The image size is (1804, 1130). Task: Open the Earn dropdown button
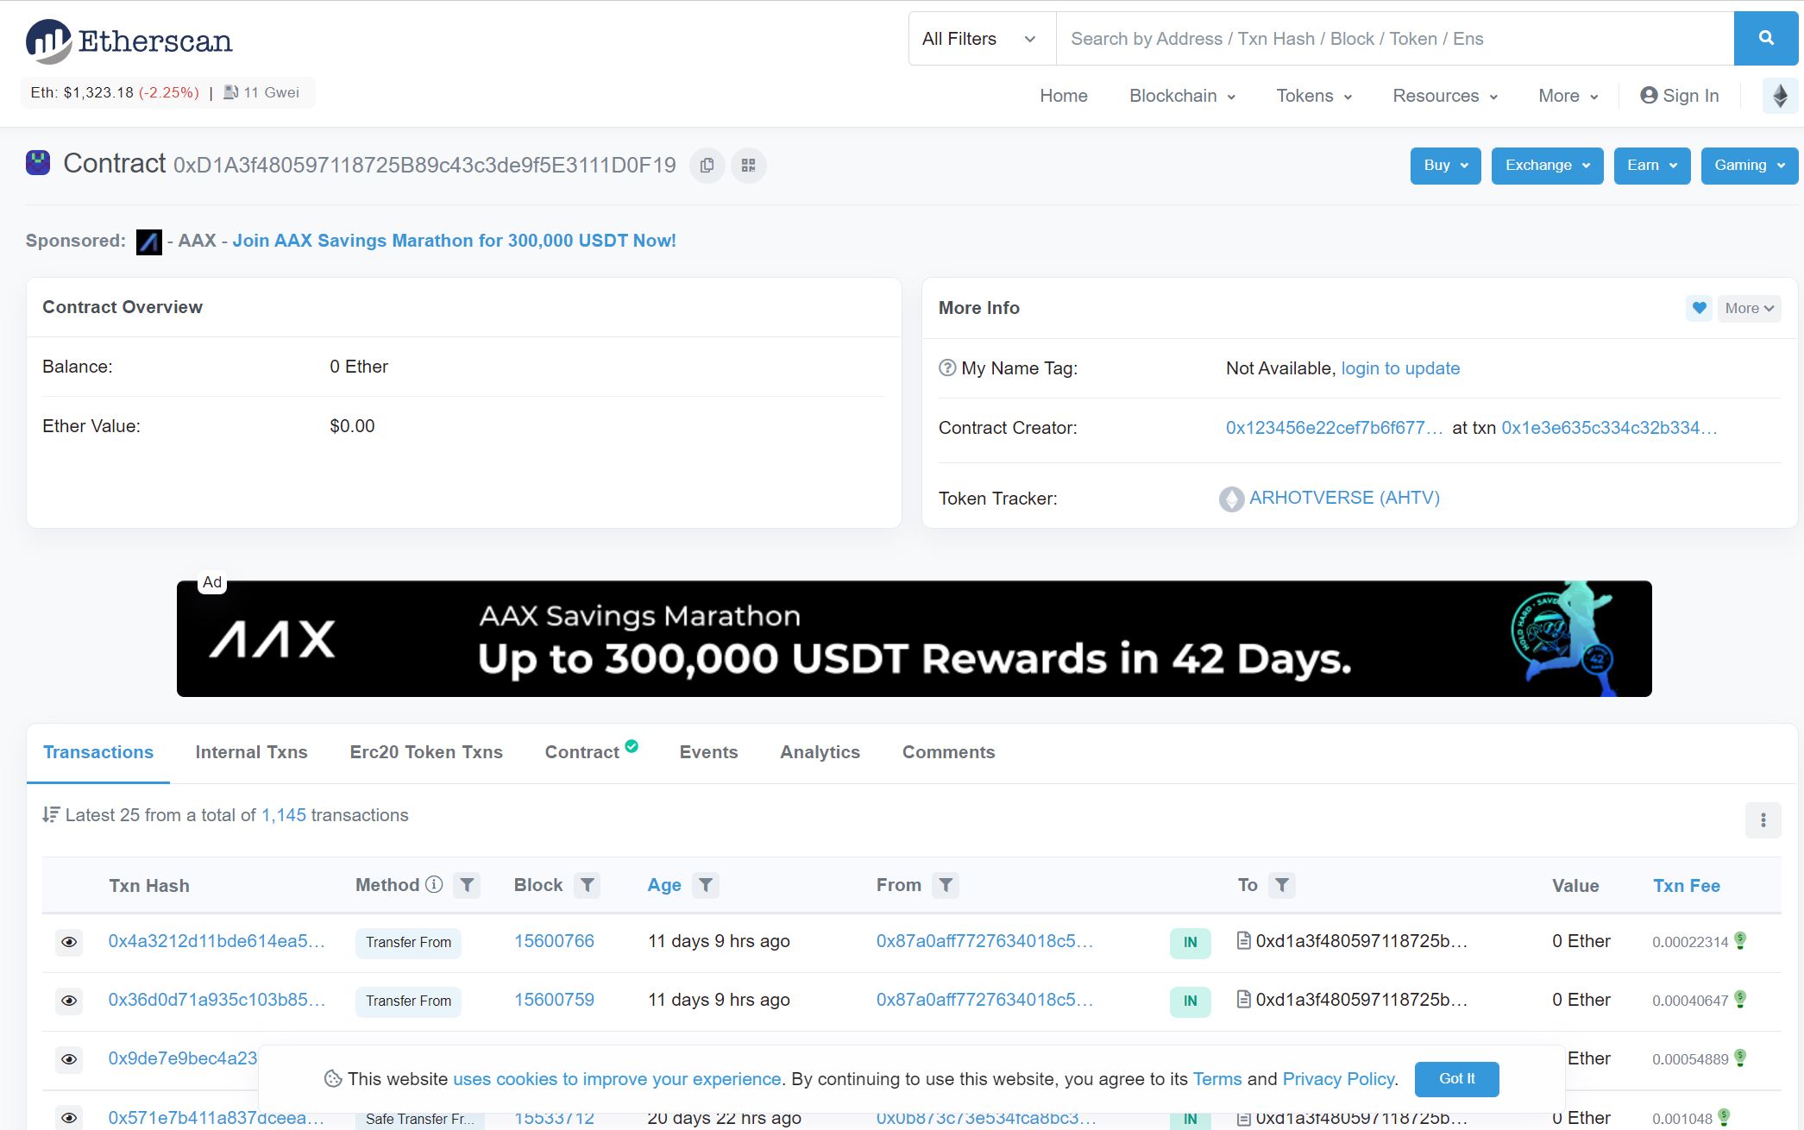[x=1651, y=166]
